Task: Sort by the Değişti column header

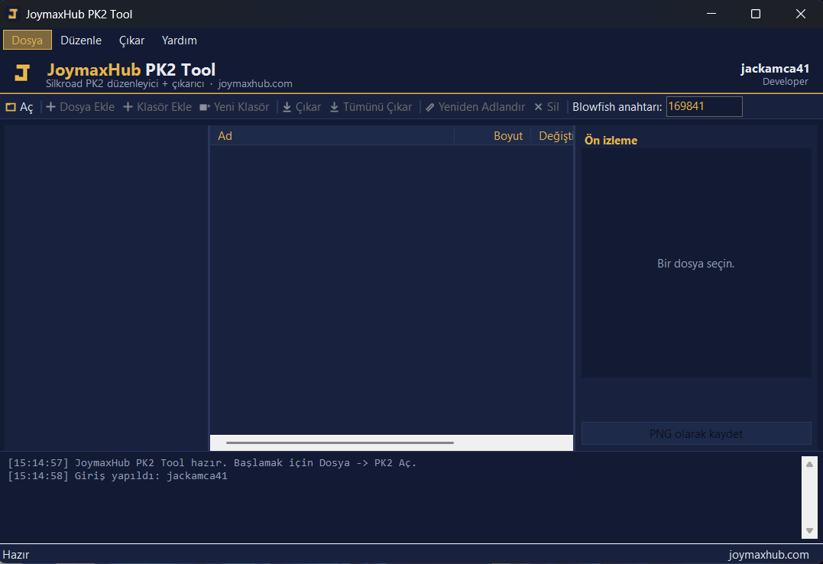Action: coord(552,135)
